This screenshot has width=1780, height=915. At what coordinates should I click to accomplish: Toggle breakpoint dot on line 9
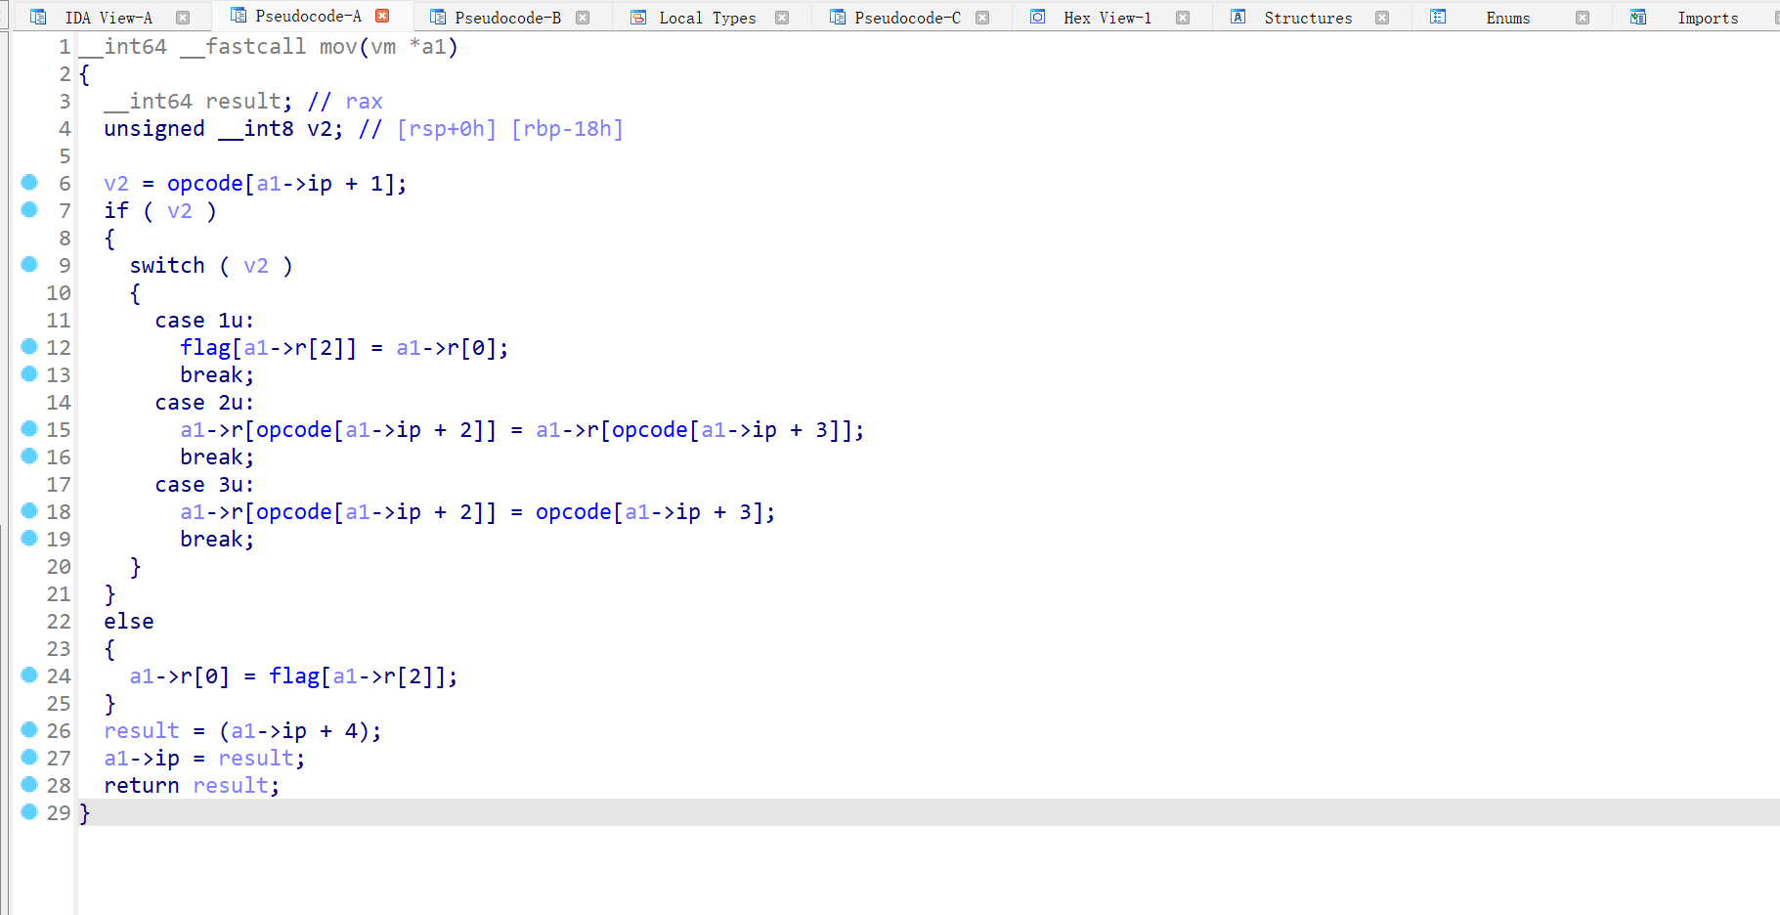pyautogui.click(x=29, y=264)
